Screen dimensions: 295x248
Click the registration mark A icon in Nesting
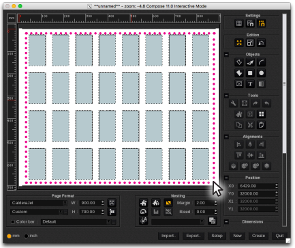click(x=144, y=221)
